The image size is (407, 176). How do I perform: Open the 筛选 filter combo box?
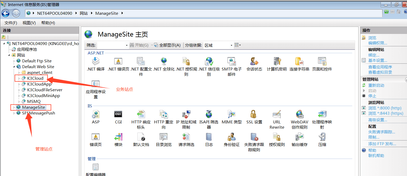coord(113,45)
